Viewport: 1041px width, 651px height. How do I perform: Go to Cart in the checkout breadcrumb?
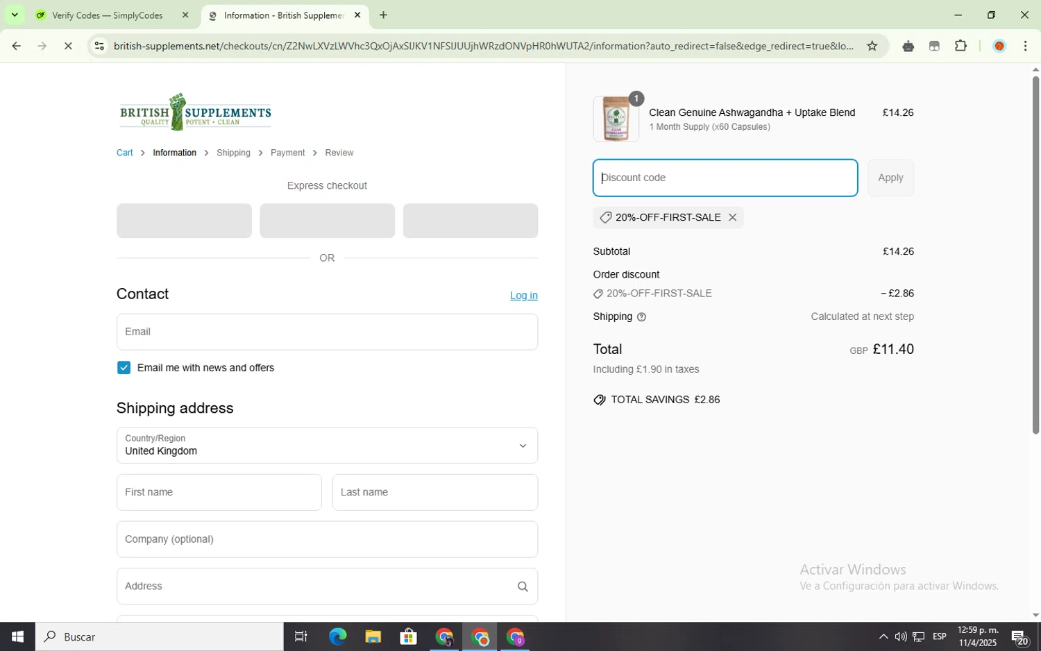[124, 153]
